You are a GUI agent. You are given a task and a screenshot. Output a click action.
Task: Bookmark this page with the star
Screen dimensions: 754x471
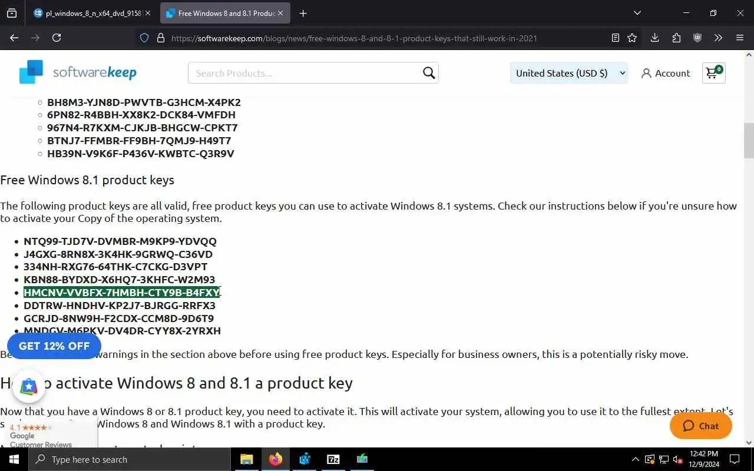tap(632, 38)
